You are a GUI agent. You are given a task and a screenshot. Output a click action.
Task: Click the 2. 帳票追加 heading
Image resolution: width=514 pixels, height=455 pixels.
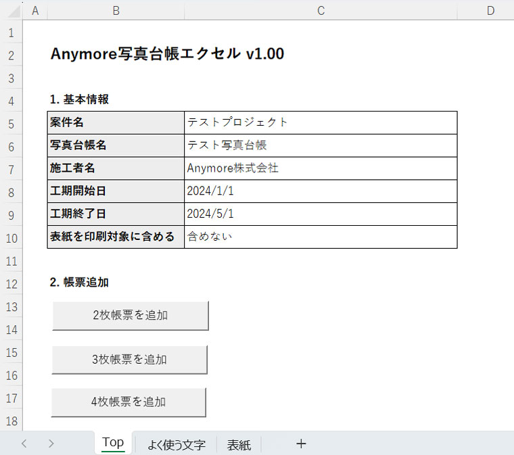pos(79,283)
